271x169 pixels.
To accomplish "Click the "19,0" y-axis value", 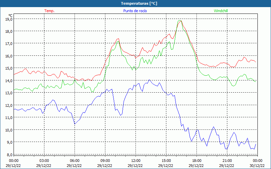I will coord(9,19).
